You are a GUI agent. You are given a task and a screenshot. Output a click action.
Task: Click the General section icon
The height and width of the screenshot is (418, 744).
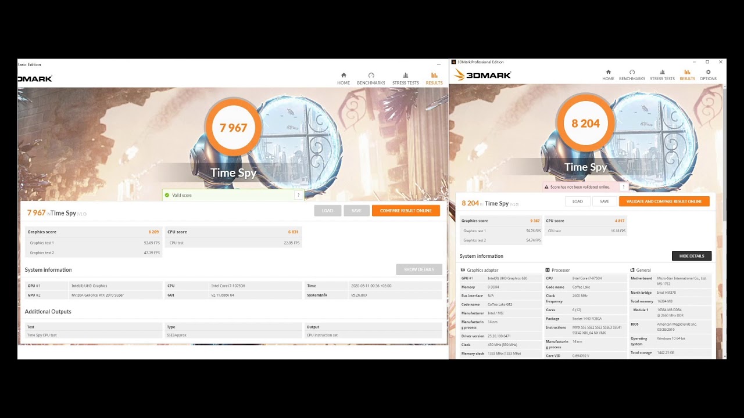632,270
